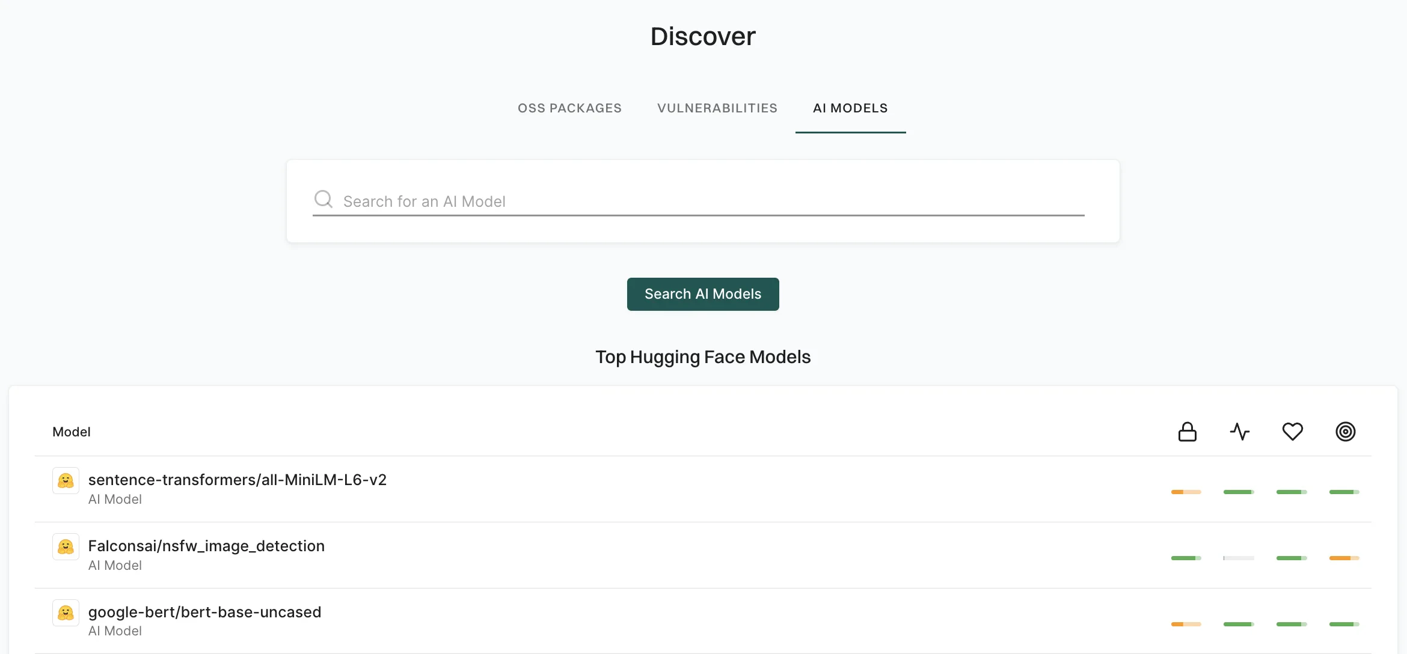Click the bullseye target column icon

click(1345, 431)
